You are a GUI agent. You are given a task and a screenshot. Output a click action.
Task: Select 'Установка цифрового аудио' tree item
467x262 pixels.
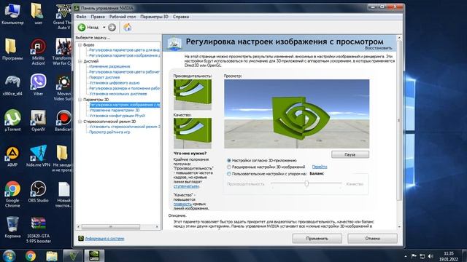115,83
